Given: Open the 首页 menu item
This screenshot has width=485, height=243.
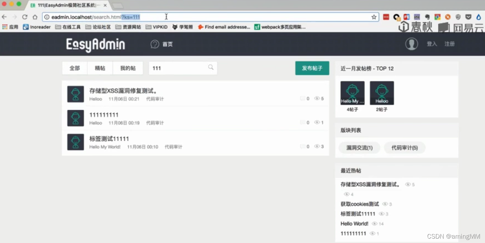Looking at the screenshot, I should pyautogui.click(x=167, y=44).
